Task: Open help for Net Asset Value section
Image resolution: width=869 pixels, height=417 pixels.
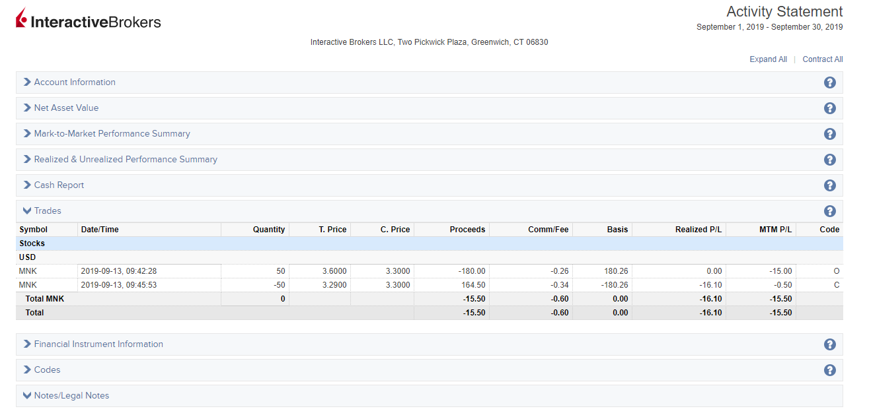Action: 830,108
